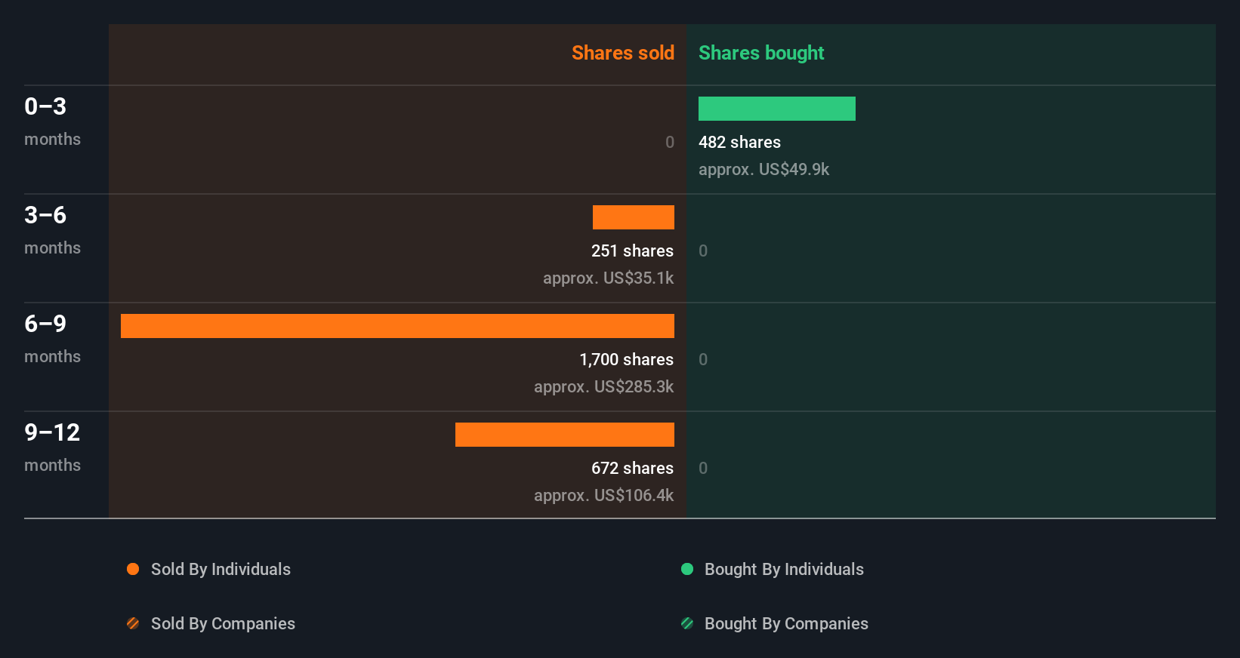
Task: Select the Sold By Companies legend label
Action: point(223,624)
